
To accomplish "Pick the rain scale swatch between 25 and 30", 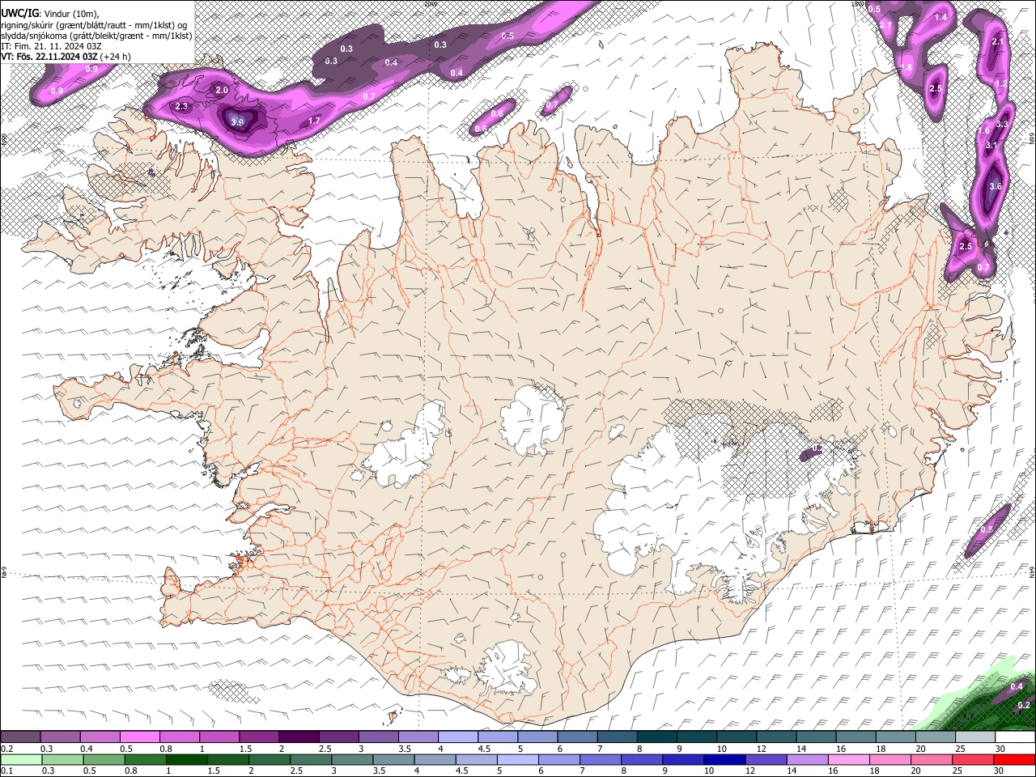I will pos(974,759).
